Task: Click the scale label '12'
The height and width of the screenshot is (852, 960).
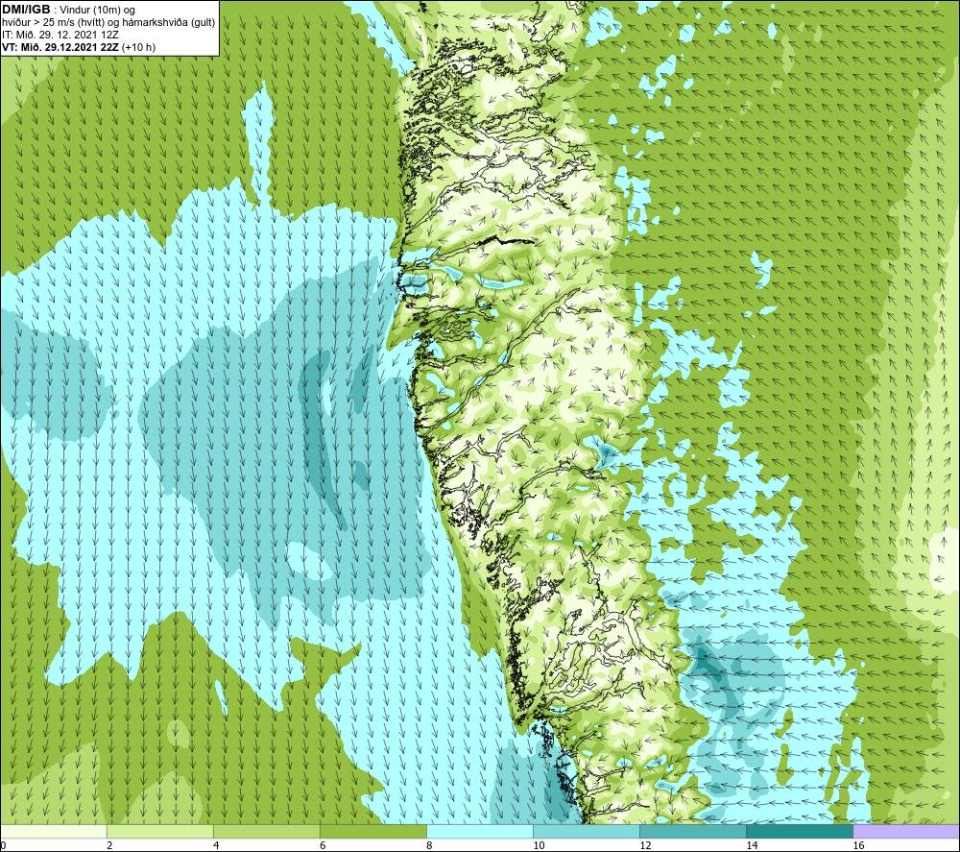Action: pos(645,846)
